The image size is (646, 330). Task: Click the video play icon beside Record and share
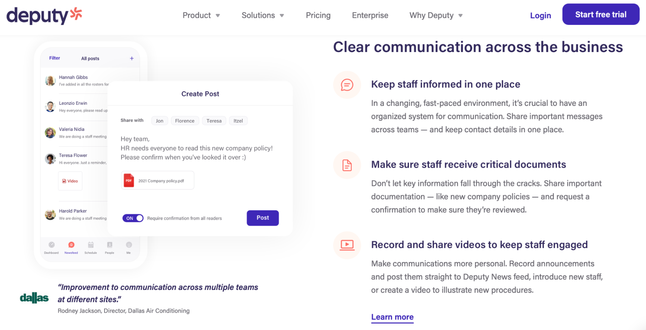click(x=347, y=245)
